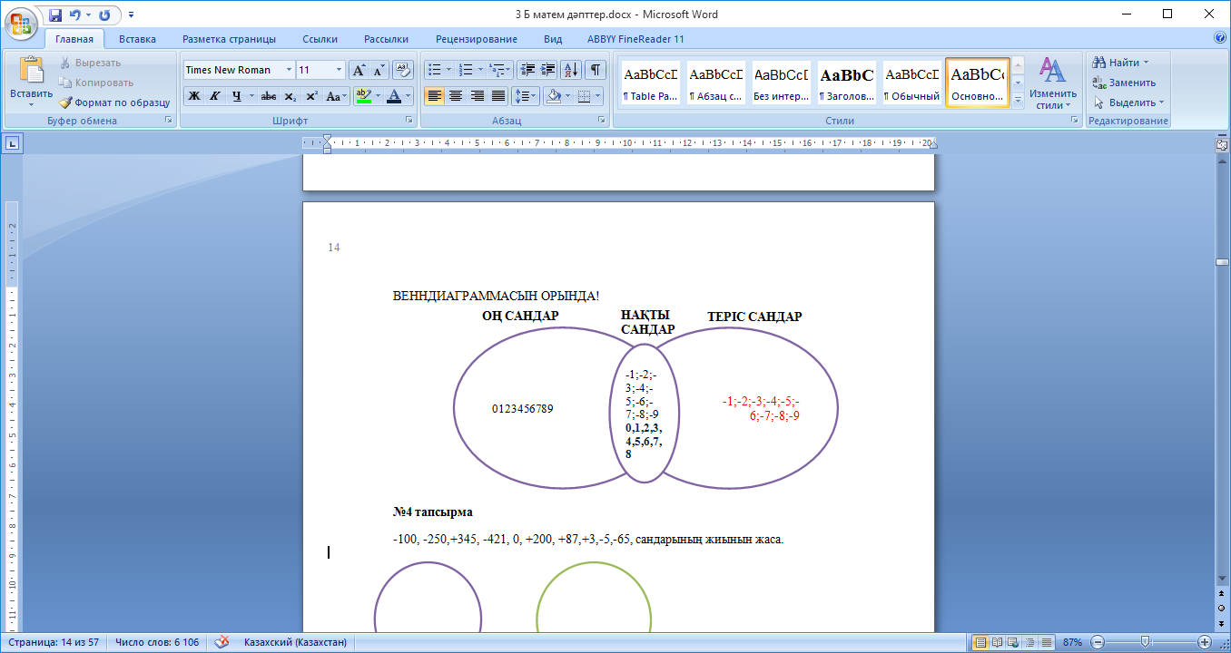
Task: Open the Times New Roman font dropdown
Action: 290,70
